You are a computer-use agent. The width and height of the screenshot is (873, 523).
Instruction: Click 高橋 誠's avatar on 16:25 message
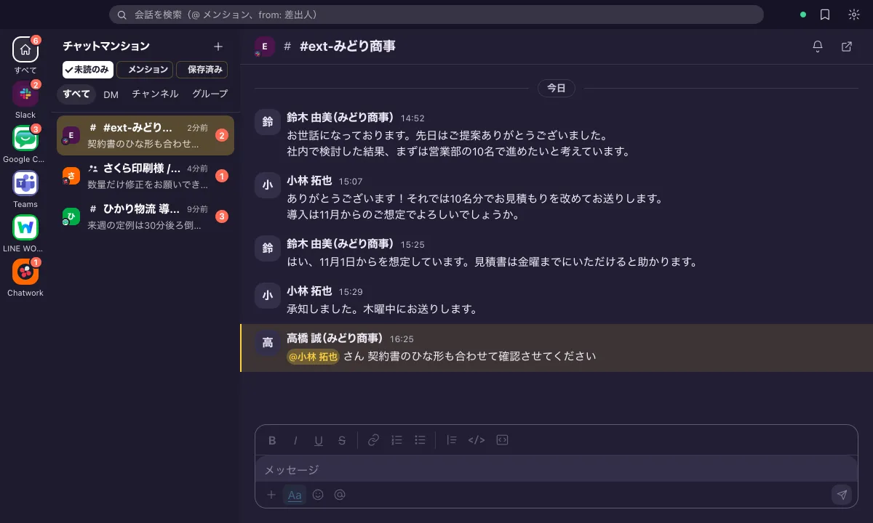268,343
